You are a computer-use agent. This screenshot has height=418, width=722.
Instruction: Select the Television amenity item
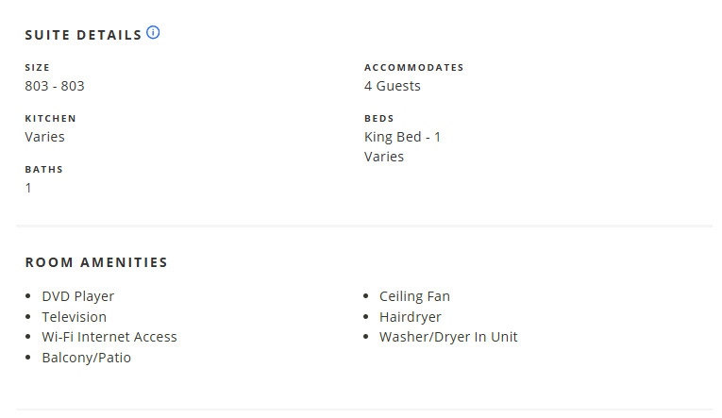pos(75,317)
